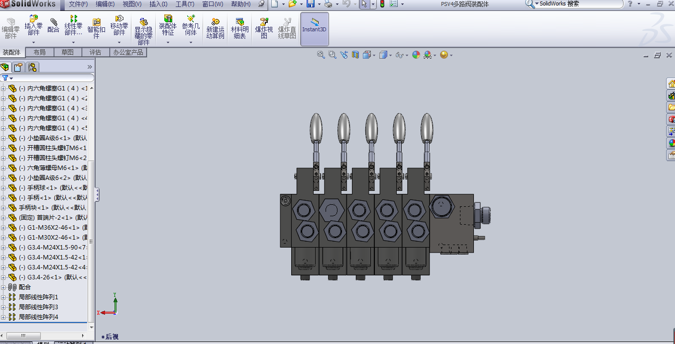Click the Edit Appearance color ball icon
Screen dimensions: 675x344
(416, 55)
